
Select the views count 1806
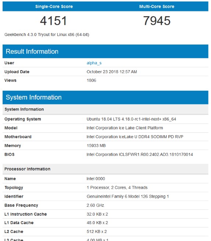(x=91, y=80)
